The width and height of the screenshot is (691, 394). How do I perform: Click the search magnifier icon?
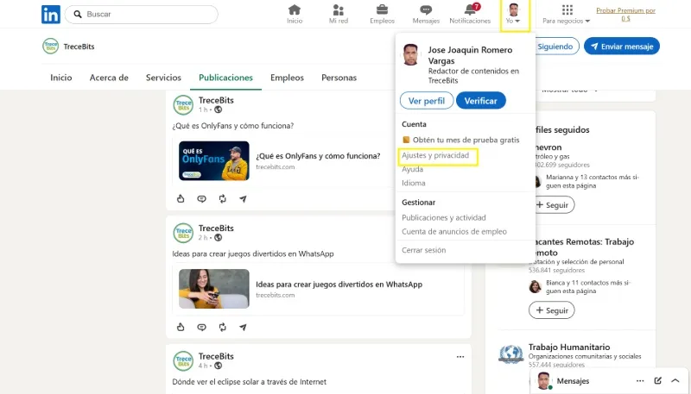coord(78,14)
